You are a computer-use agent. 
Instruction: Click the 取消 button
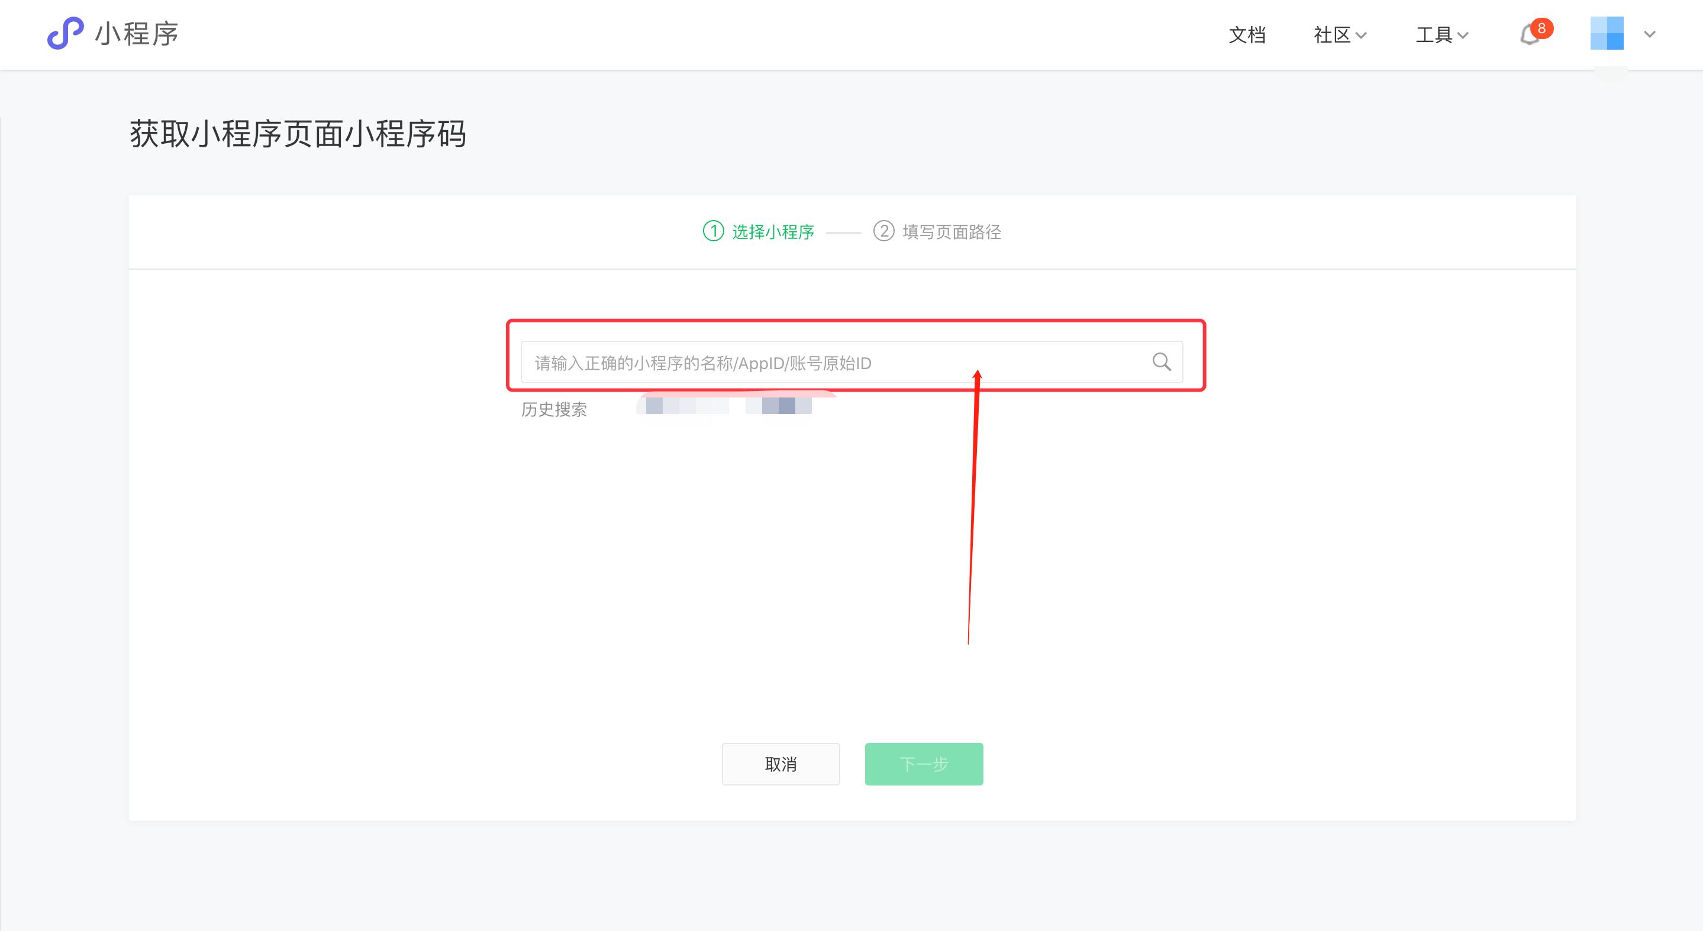tap(780, 764)
